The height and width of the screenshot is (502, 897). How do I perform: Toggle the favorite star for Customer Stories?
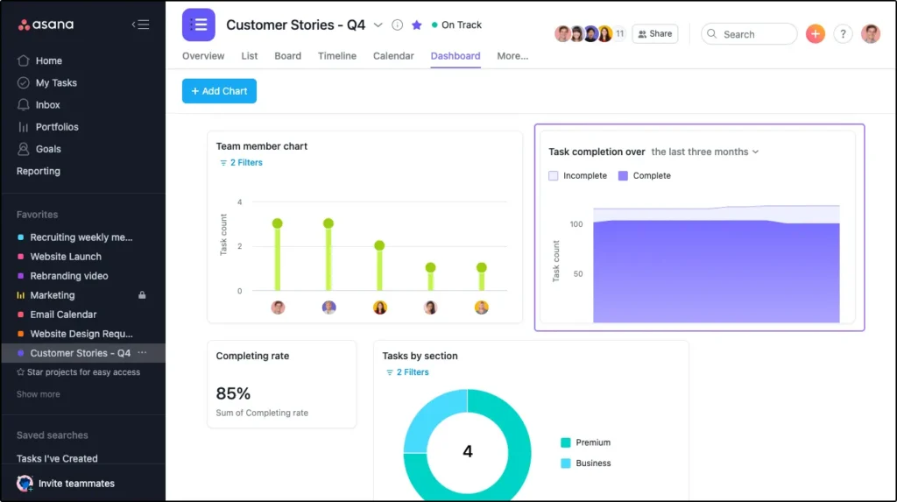417,25
